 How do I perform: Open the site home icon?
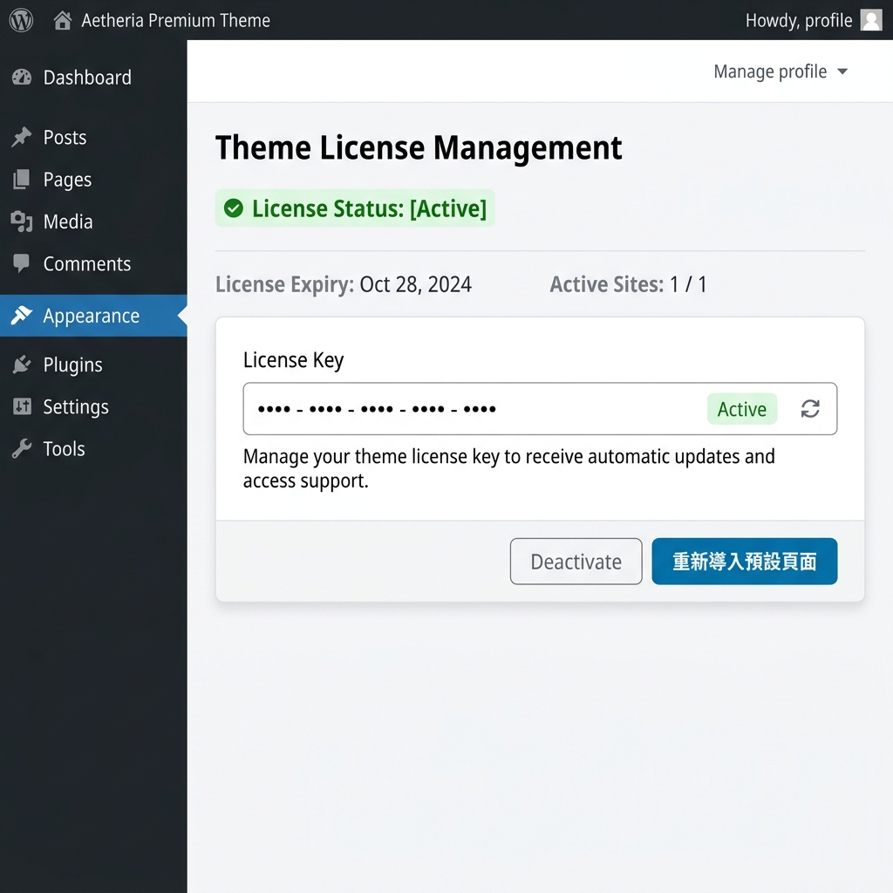coord(62,21)
